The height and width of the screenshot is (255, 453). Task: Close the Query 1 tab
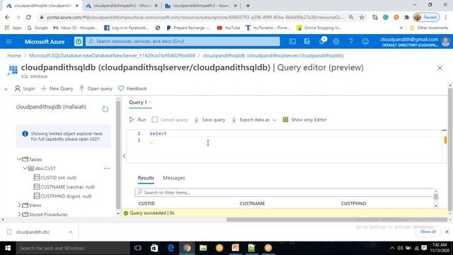(x=150, y=102)
